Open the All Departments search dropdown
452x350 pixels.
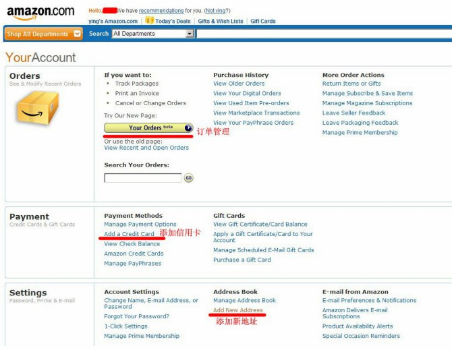click(152, 34)
